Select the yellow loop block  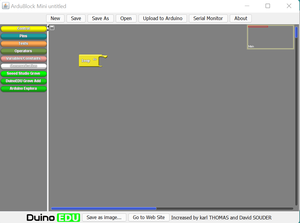(86, 61)
